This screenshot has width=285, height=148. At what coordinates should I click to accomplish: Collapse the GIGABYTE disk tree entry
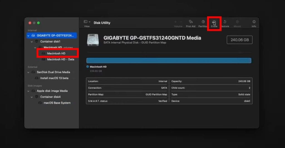[x=28, y=36]
